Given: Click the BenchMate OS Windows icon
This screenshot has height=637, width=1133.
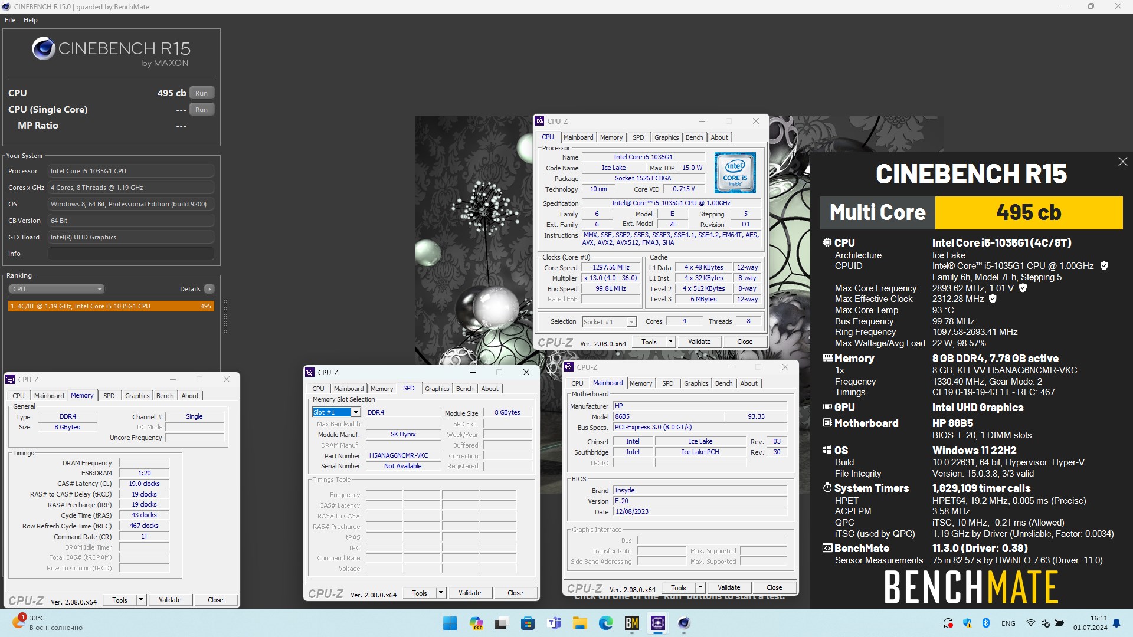Looking at the screenshot, I should [x=827, y=450].
